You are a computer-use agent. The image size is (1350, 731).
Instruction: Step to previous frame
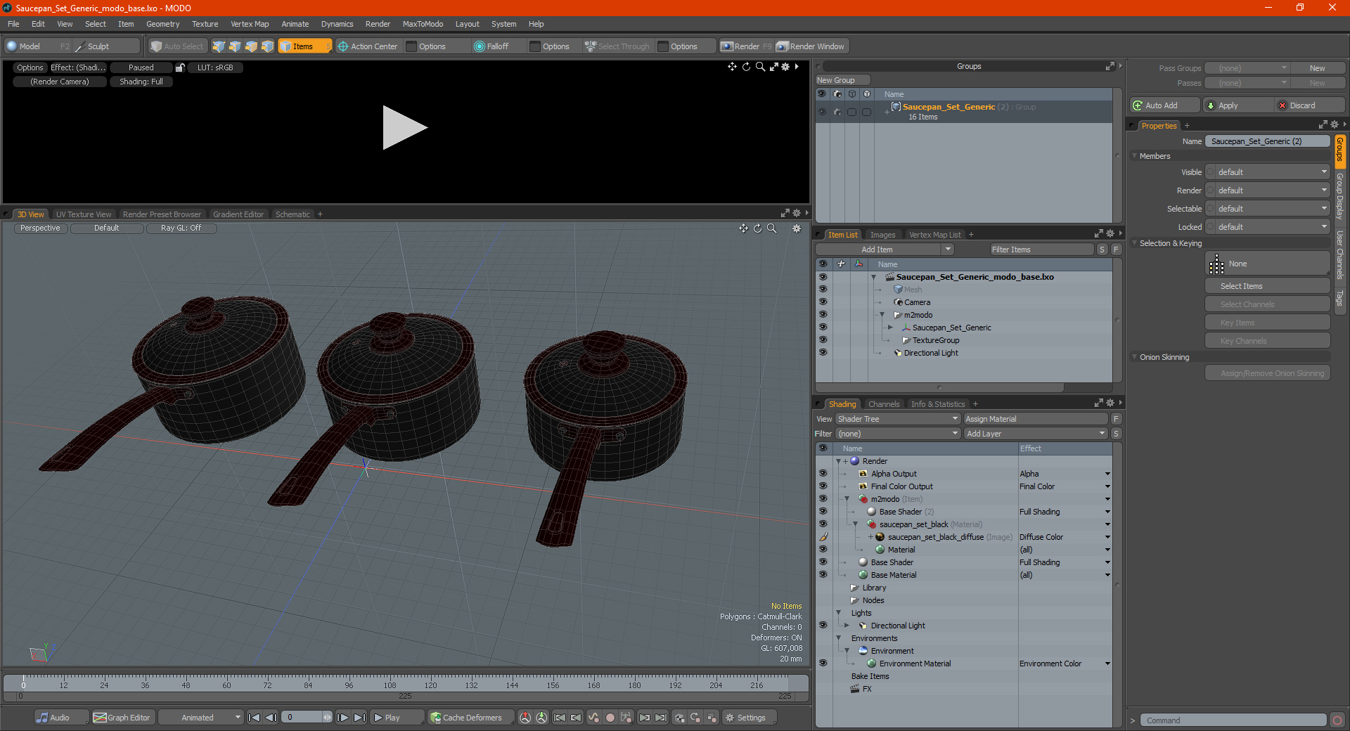(271, 718)
